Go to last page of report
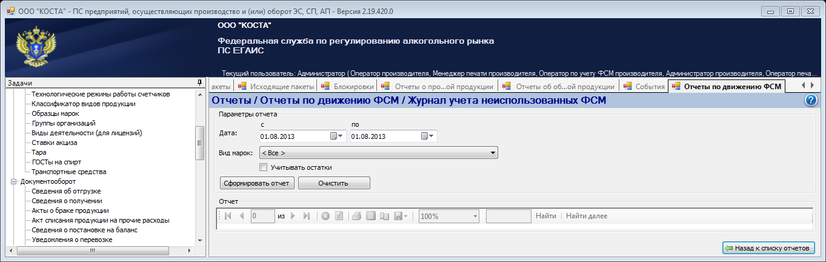 (x=306, y=216)
